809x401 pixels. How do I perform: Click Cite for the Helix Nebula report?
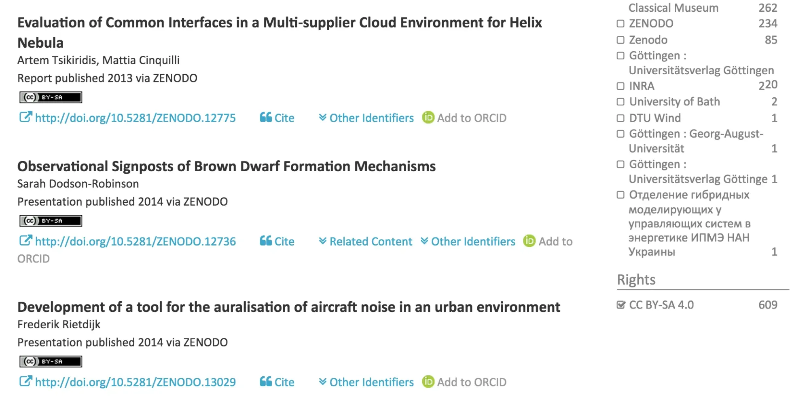click(x=277, y=118)
